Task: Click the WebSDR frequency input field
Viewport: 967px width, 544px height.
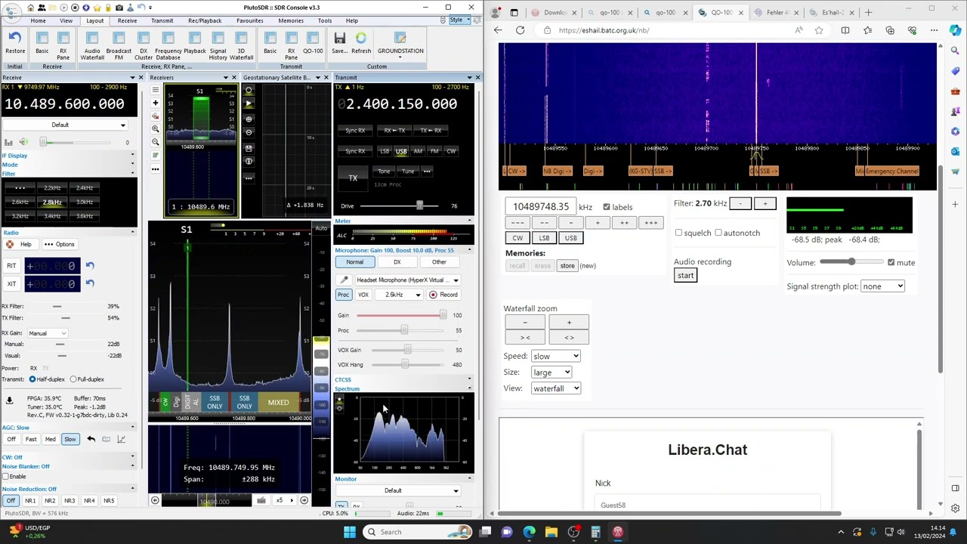Action: [x=541, y=207]
